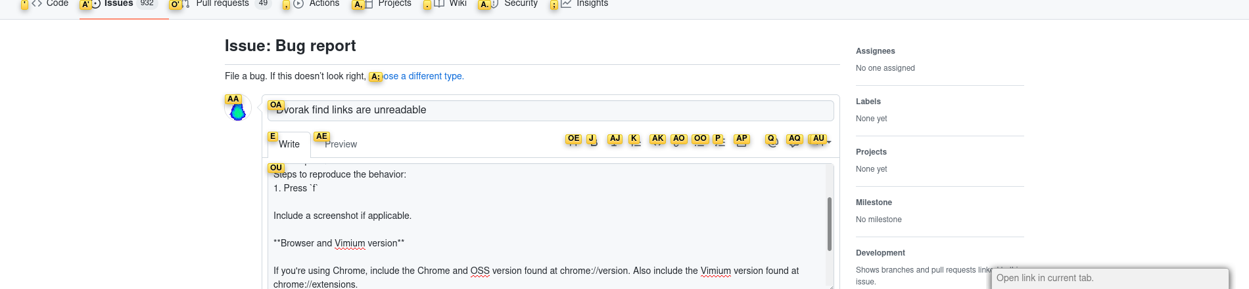Add a task list with icon hinted AP
This screenshot has height=289, width=1249.
[x=742, y=143]
